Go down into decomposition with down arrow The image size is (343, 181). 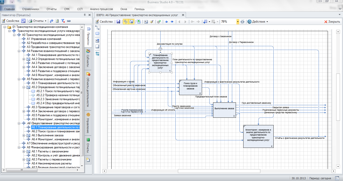(172, 22)
